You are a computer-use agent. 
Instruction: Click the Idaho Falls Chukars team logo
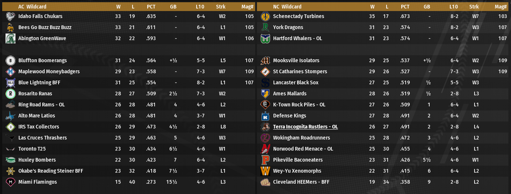point(10,16)
